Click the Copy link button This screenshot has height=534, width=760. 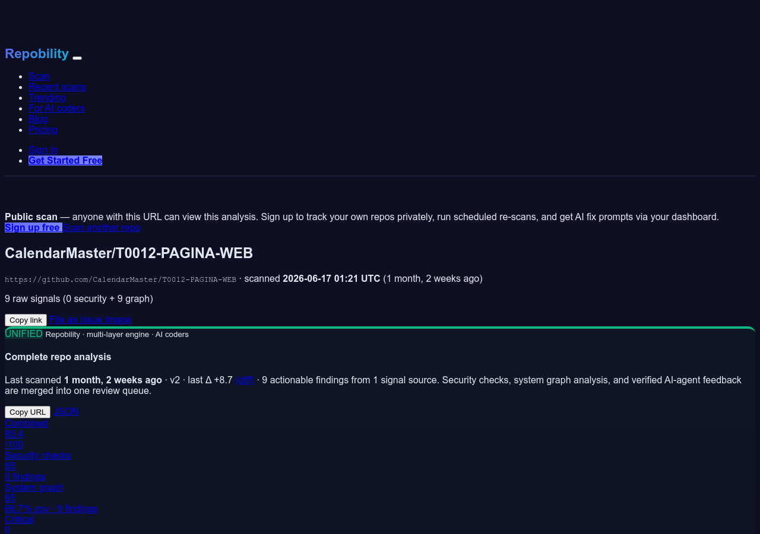[x=26, y=320]
